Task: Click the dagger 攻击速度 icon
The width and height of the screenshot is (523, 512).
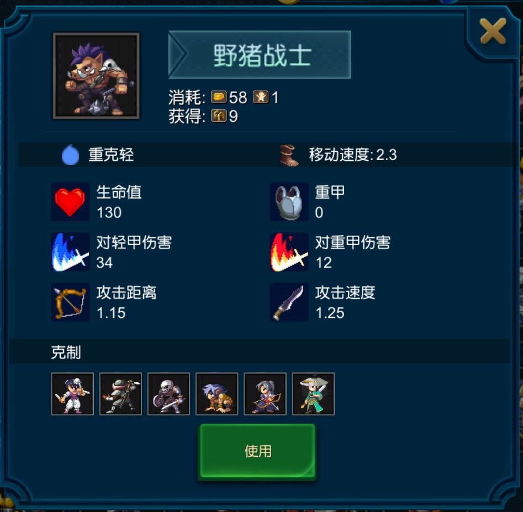Action: coord(289,302)
